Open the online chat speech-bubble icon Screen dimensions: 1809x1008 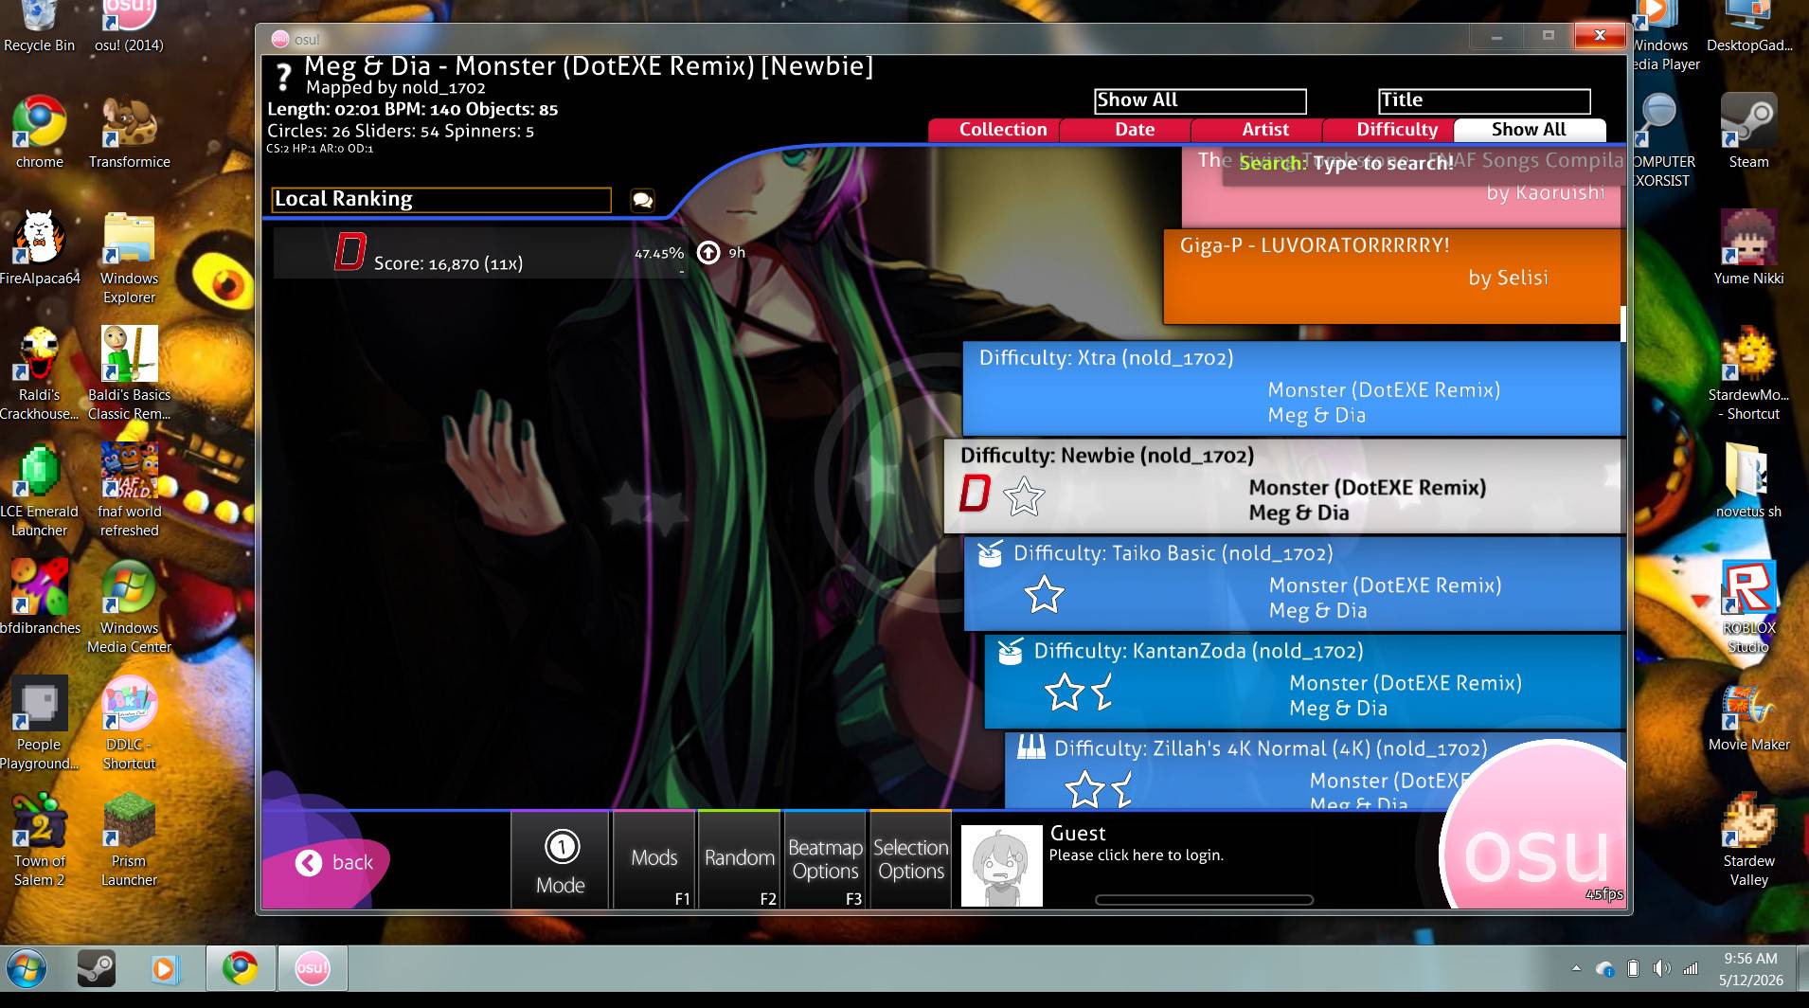pyautogui.click(x=642, y=200)
